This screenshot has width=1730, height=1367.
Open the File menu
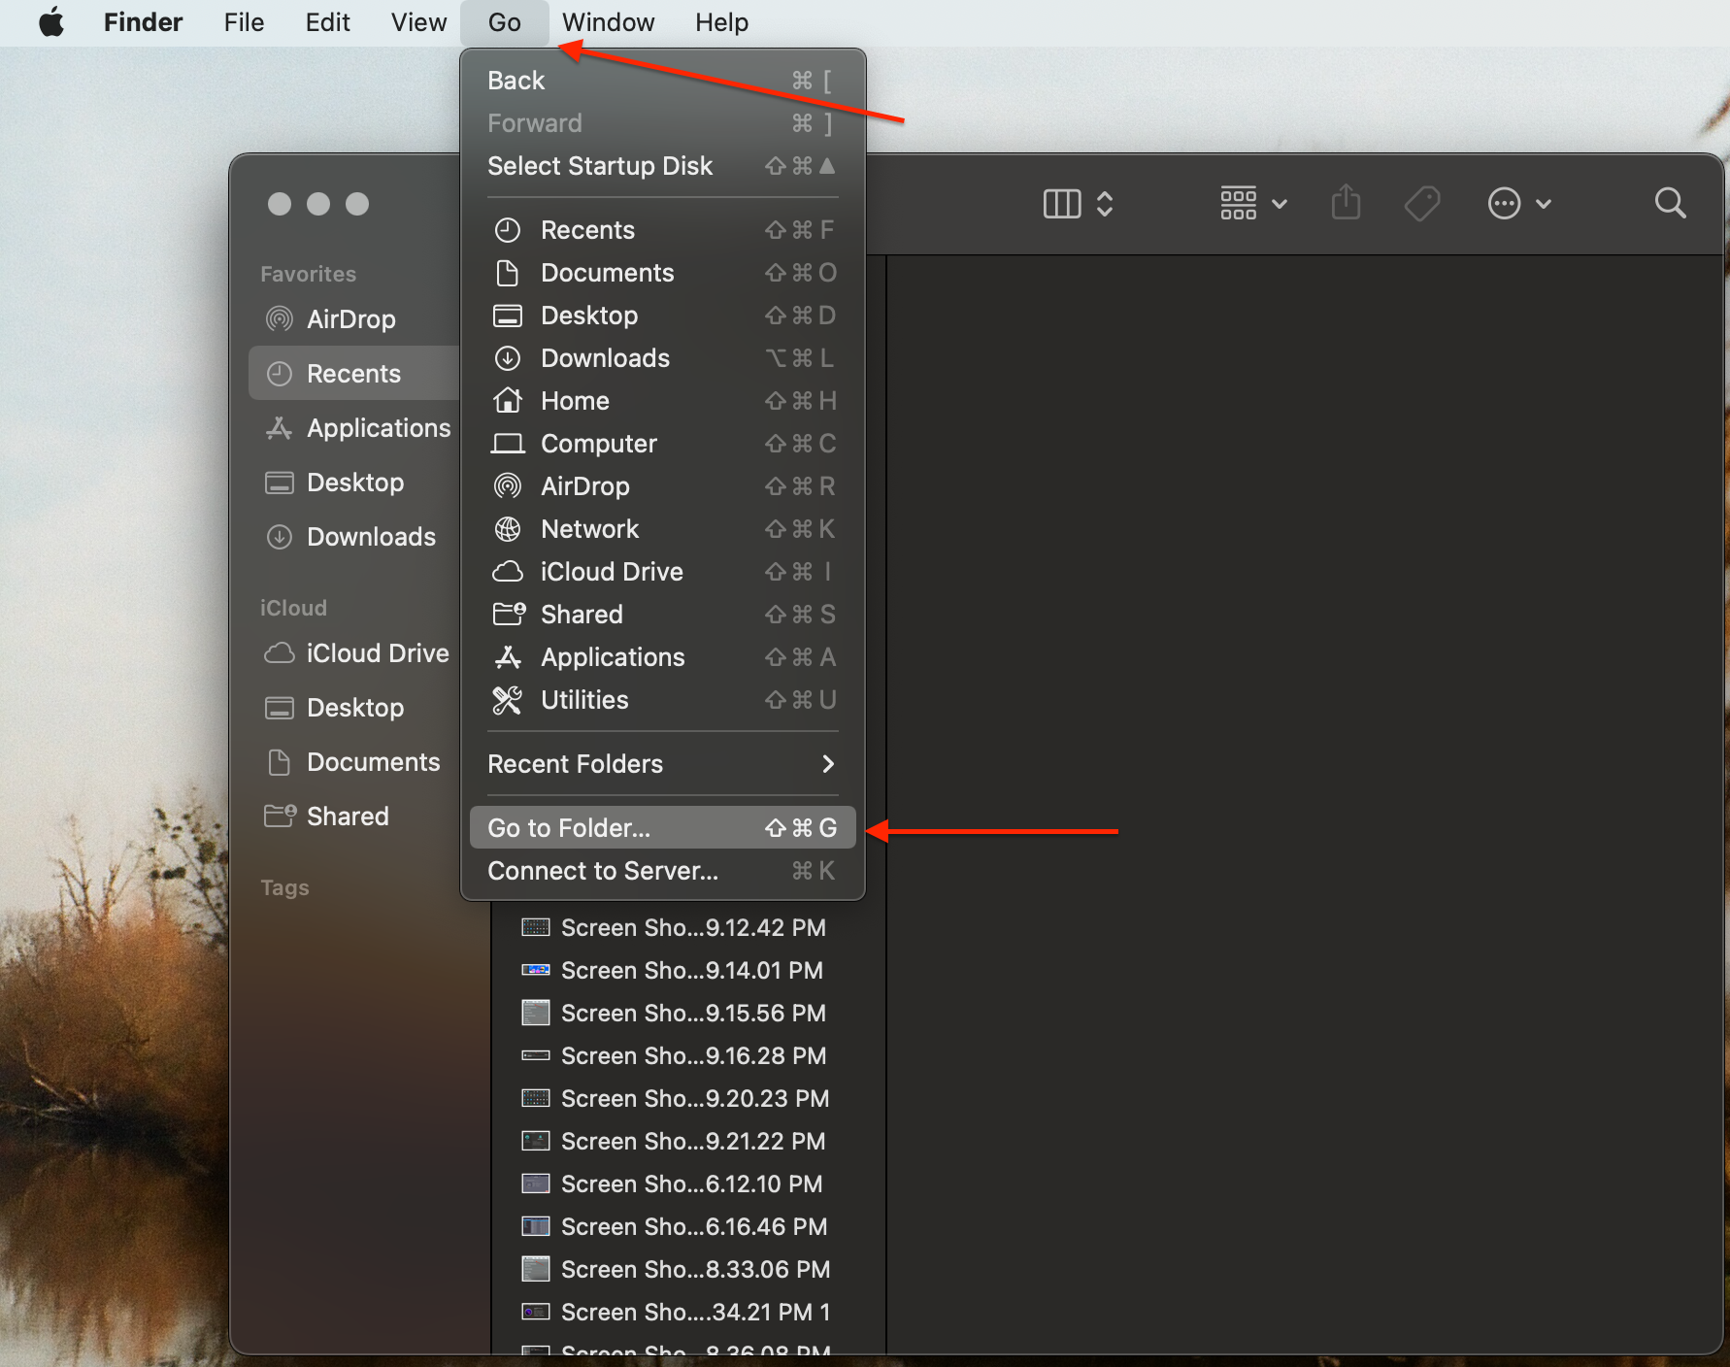point(244,22)
